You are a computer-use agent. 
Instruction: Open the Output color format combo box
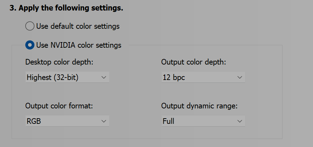67,121
